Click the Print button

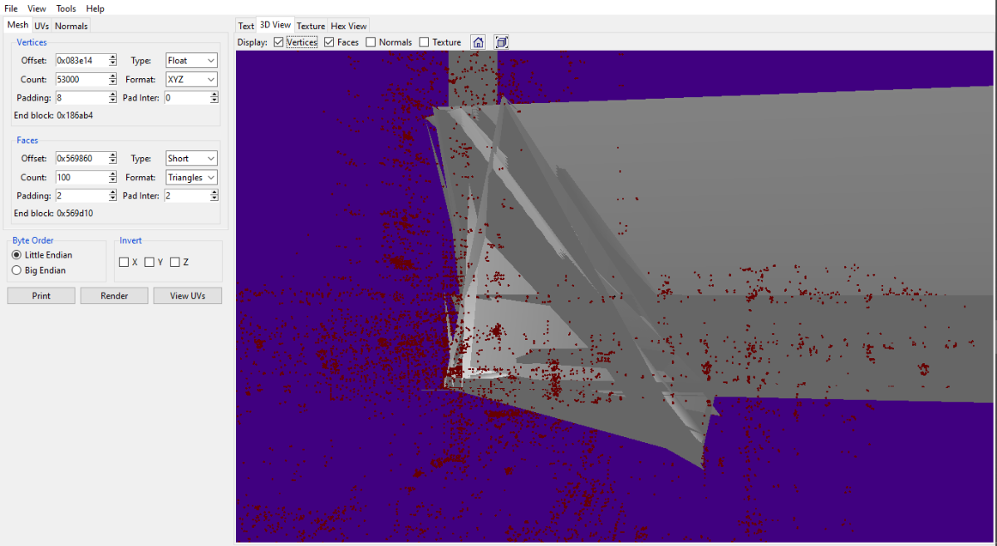tap(42, 296)
